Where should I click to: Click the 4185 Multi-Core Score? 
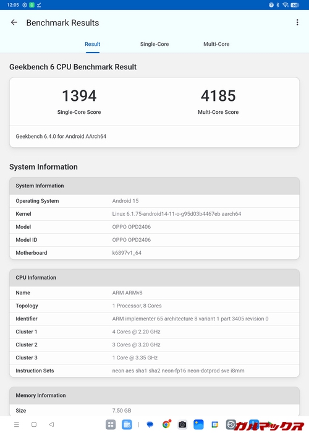[218, 96]
